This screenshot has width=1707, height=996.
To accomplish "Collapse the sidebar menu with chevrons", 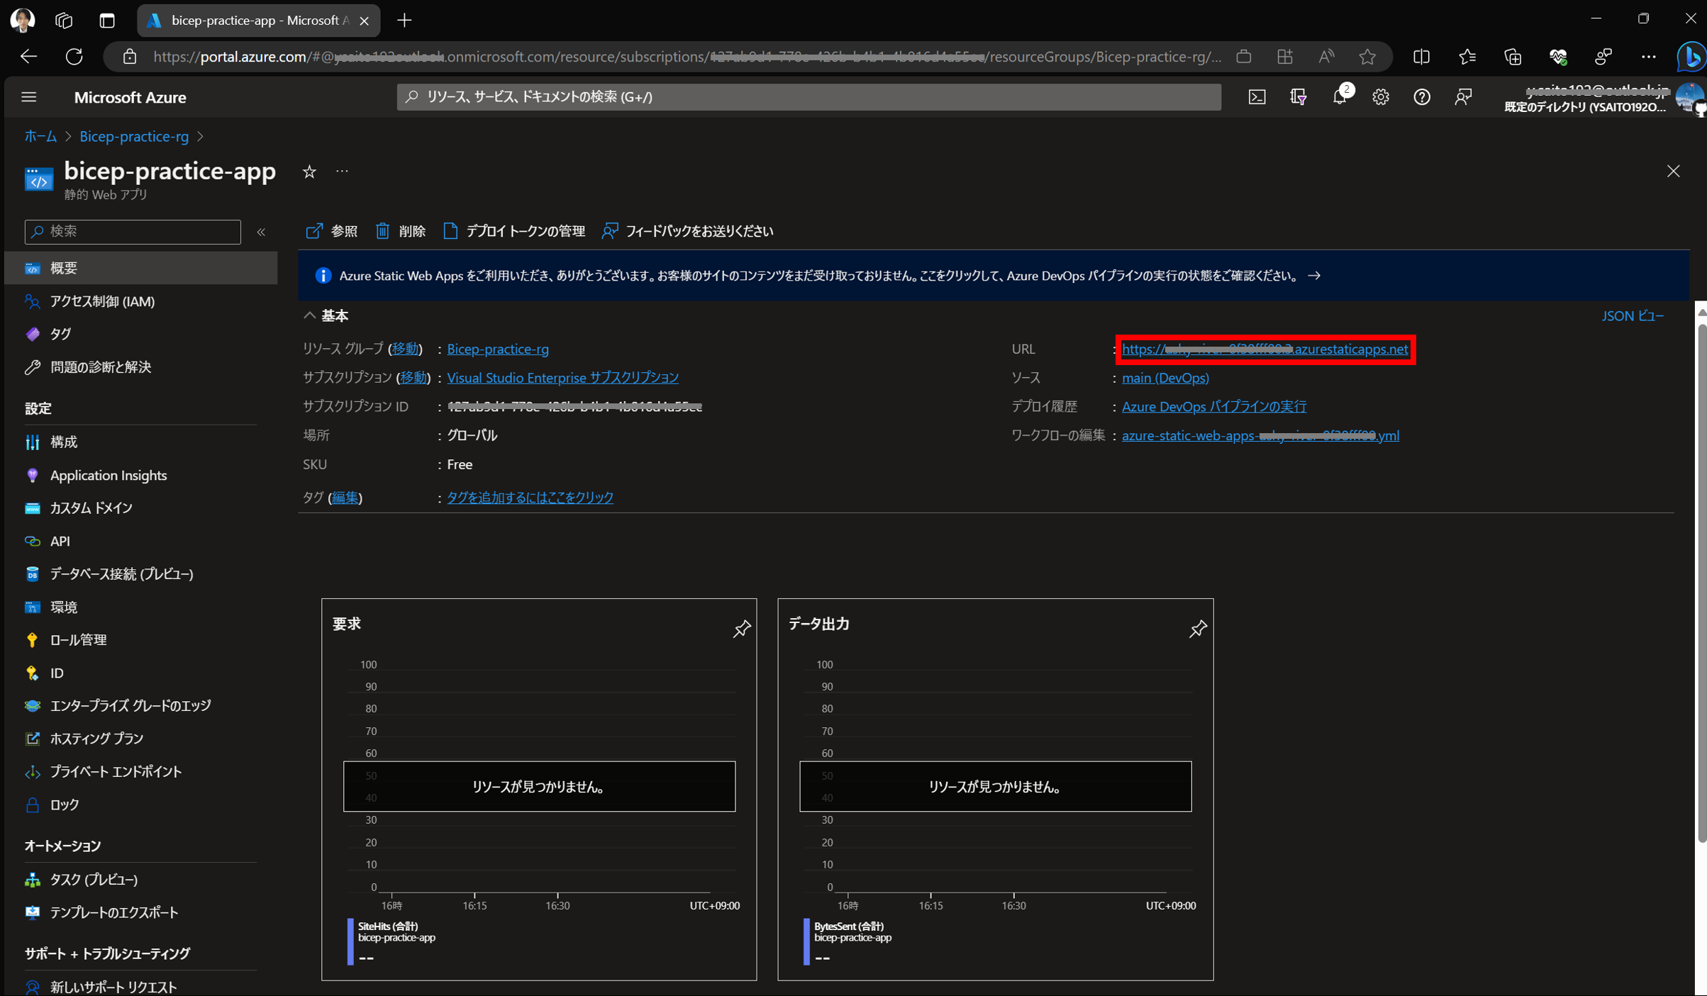I will (x=261, y=232).
